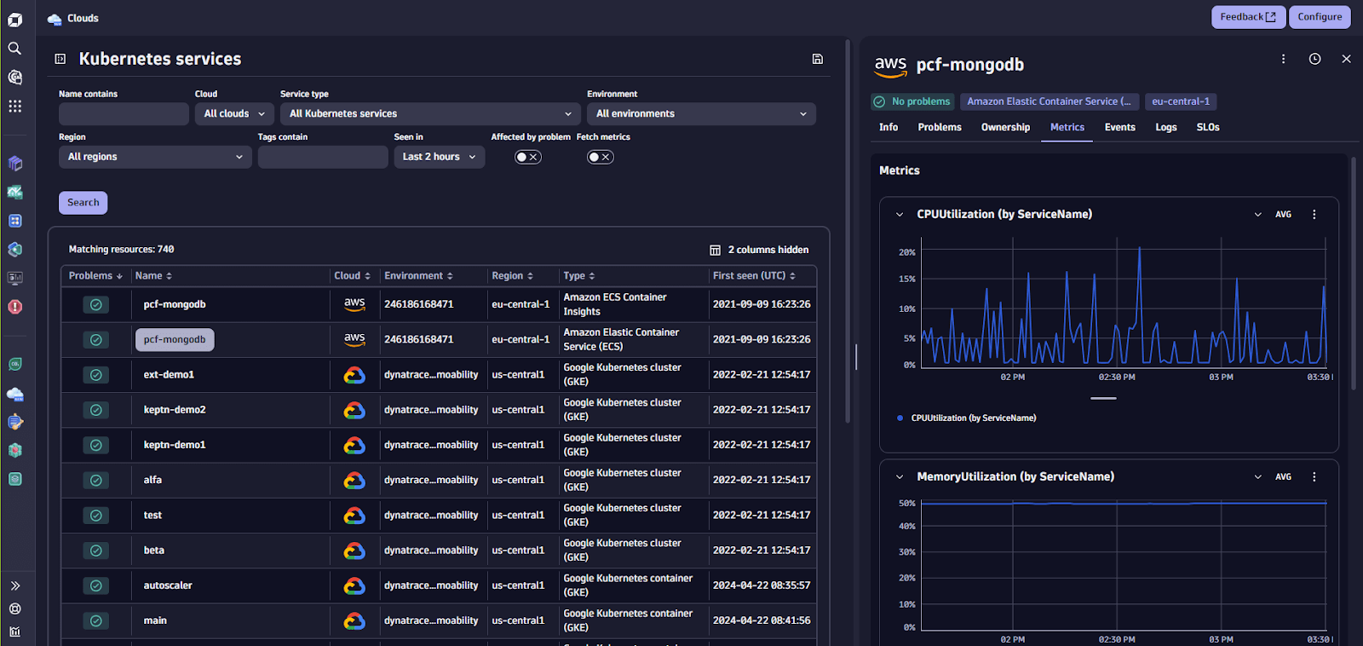The width and height of the screenshot is (1363, 646).
Task: Click the clock icon in the pcf-mongodb panel
Action: 1314,59
